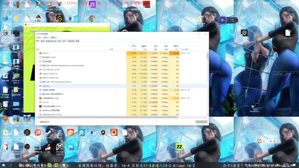Sort processes by the CPU column header

tap(132, 48)
